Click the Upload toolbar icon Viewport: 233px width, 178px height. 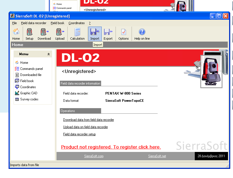click(x=60, y=34)
